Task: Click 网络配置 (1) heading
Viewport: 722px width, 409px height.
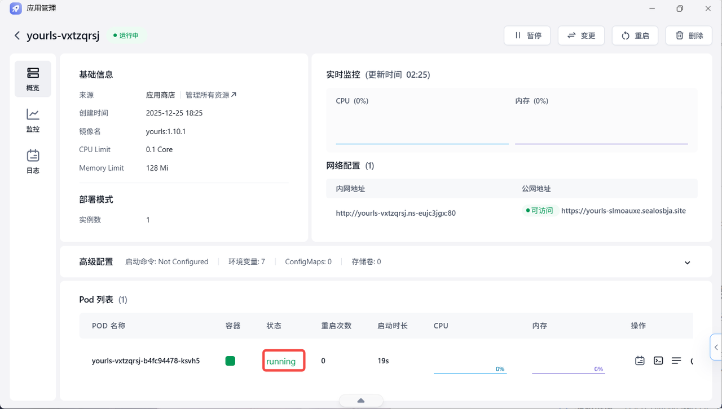Action: (x=350, y=166)
